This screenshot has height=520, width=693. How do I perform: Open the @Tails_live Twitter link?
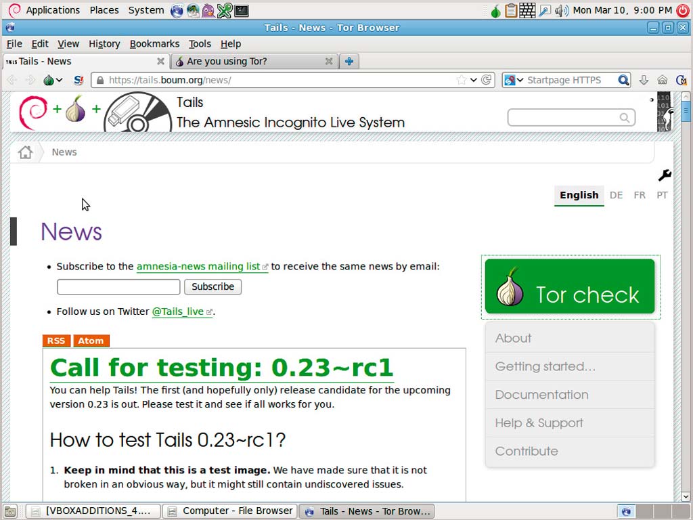181,311
